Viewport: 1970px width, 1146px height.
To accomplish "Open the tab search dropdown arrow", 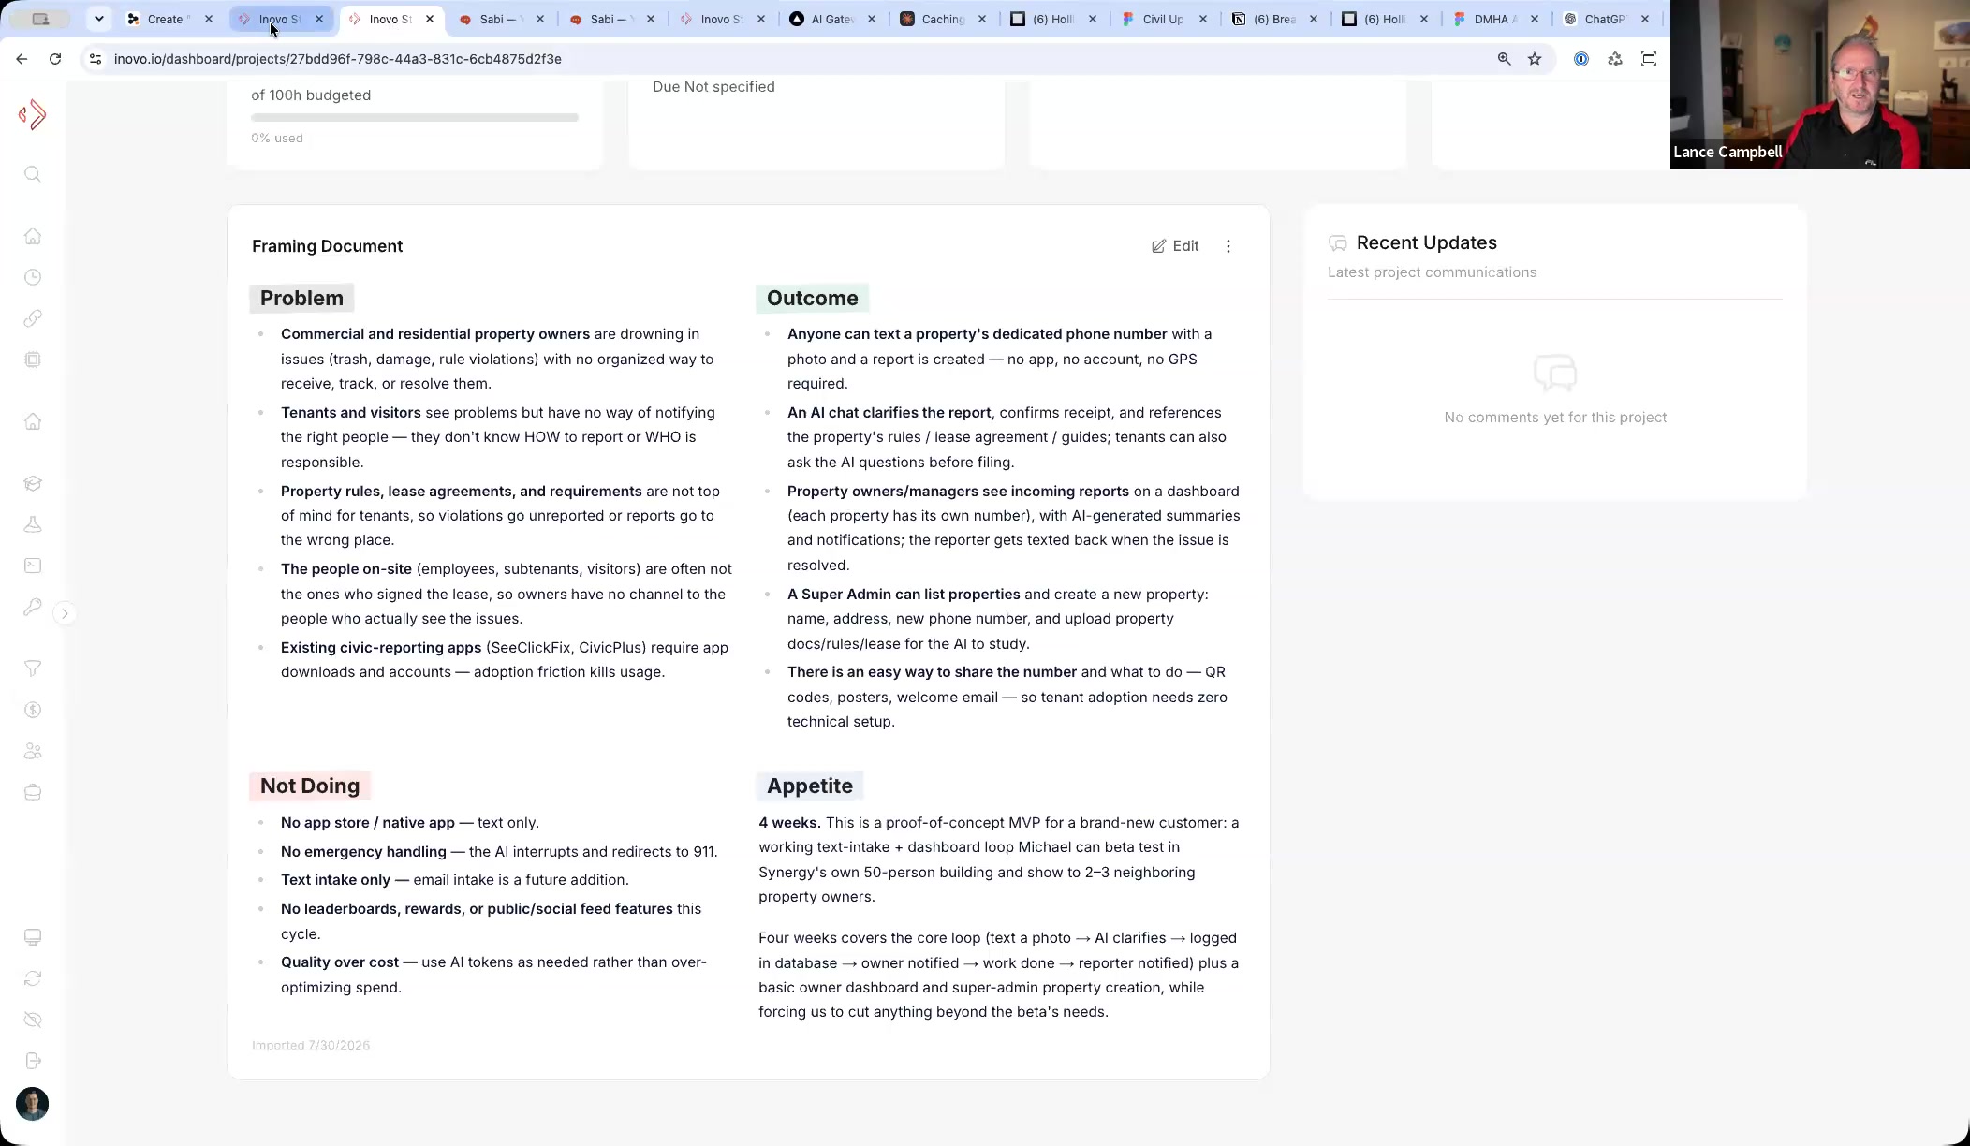I will (98, 19).
